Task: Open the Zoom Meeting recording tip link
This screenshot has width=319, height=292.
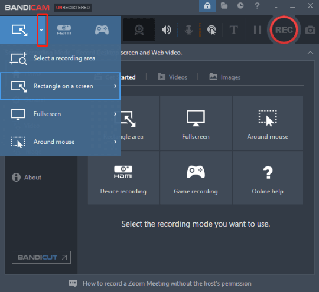Action: [x=167, y=283]
